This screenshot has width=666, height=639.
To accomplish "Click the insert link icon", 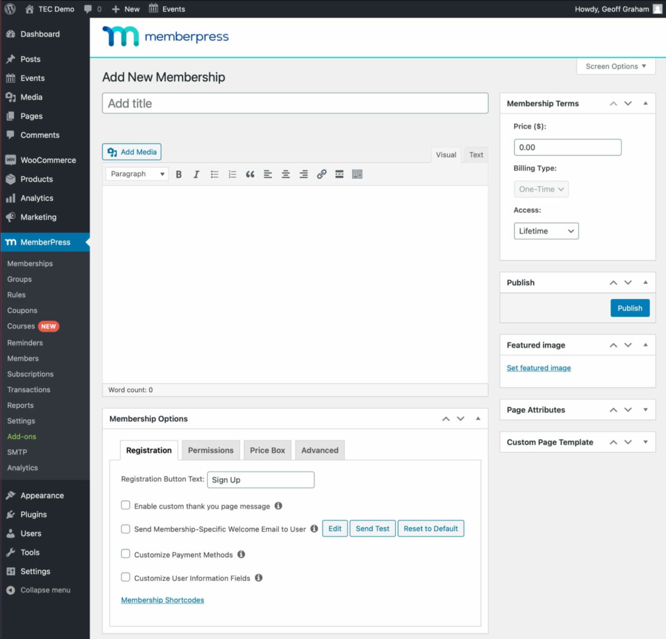I will (321, 174).
